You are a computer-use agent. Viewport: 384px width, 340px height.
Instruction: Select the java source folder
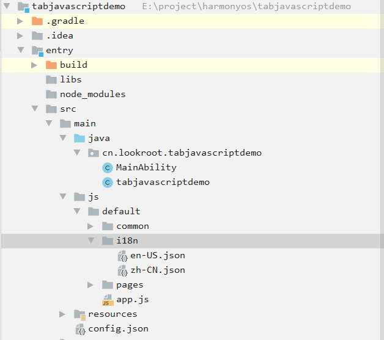98,138
